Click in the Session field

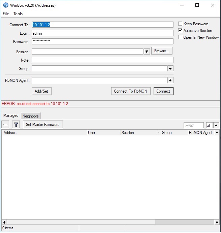(88, 52)
